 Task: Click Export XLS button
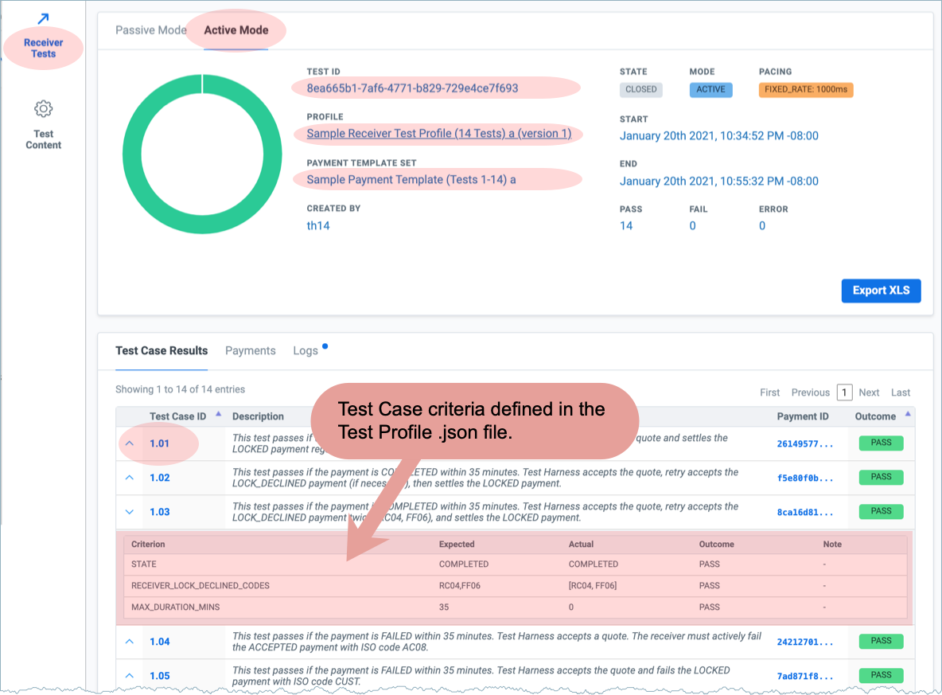click(881, 291)
